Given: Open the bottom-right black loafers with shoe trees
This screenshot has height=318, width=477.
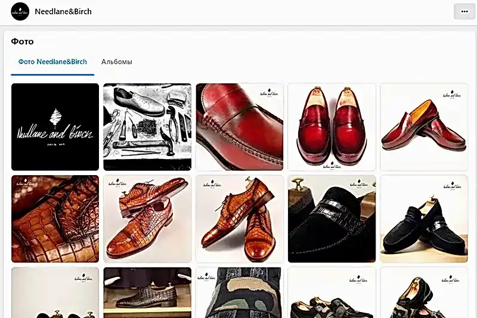Looking at the screenshot, I should click(424, 292).
